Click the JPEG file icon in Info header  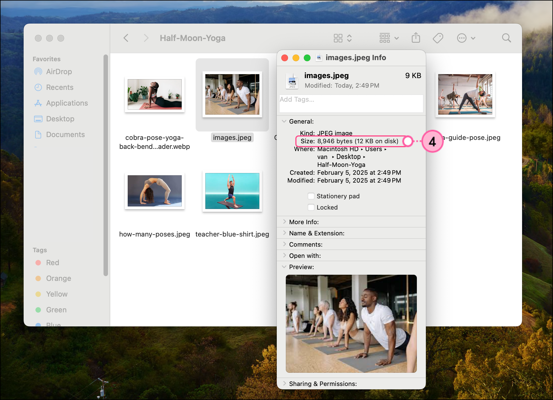pyautogui.click(x=292, y=81)
